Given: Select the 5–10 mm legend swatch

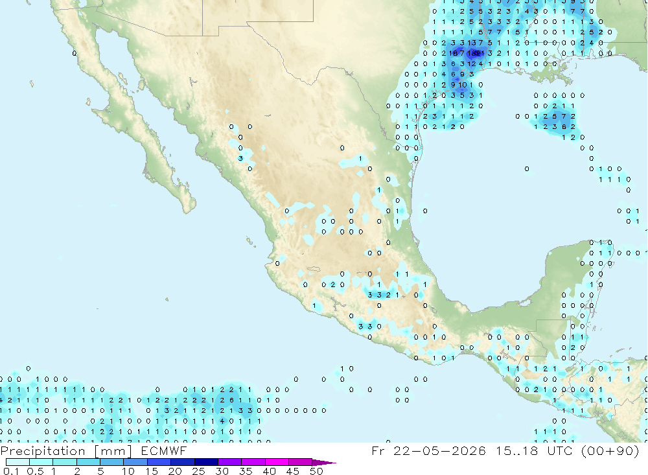Looking at the screenshot, I should (x=112, y=462).
